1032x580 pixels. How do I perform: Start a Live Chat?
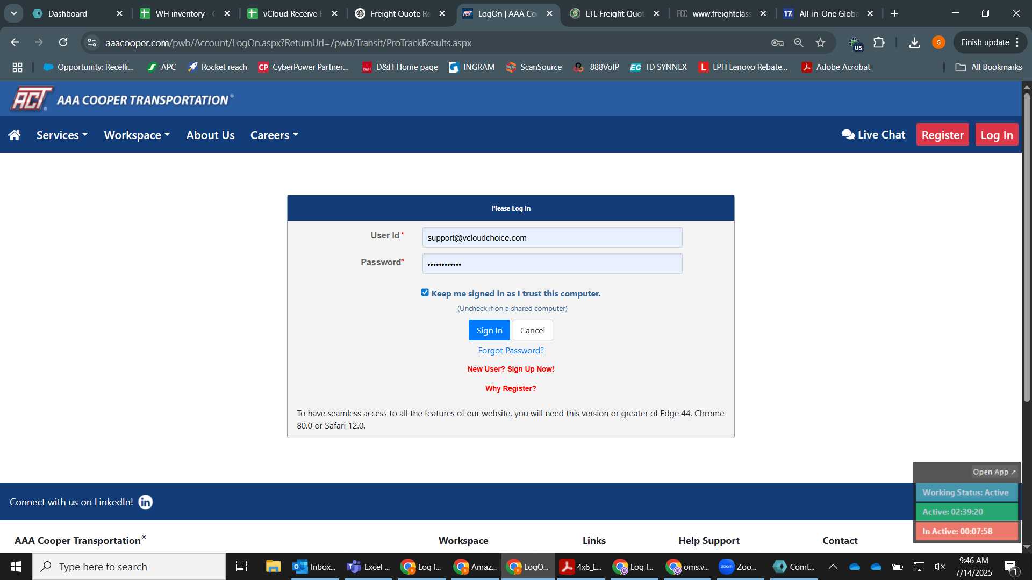873,135
